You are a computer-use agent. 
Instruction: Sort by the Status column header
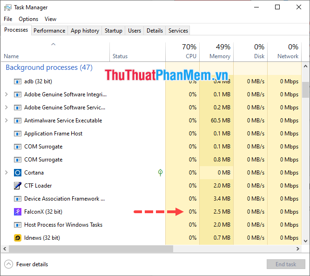(x=138, y=52)
